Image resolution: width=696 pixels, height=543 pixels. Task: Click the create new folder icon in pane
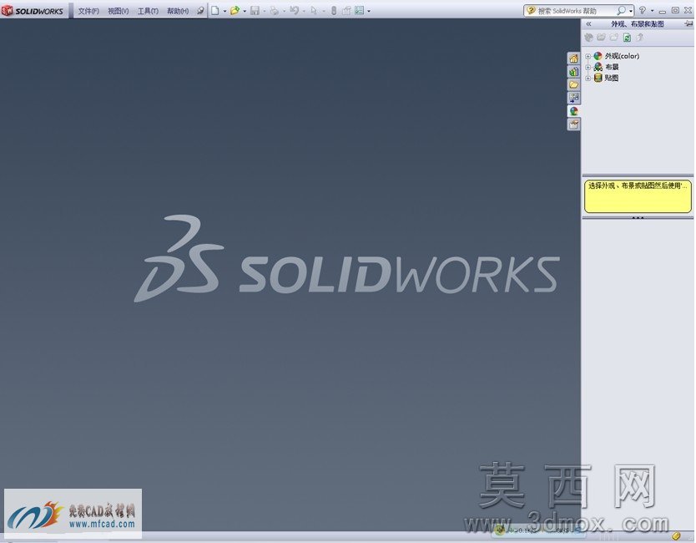[x=614, y=38]
